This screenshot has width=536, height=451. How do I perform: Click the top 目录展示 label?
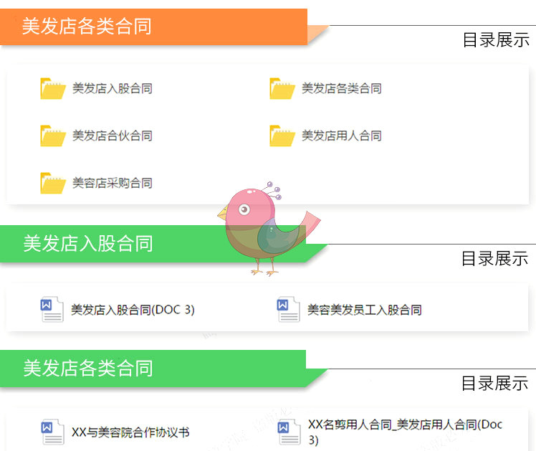tap(496, 40)
